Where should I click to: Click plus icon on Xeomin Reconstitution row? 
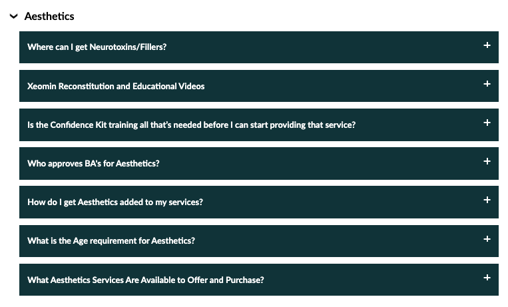point(487,84)
